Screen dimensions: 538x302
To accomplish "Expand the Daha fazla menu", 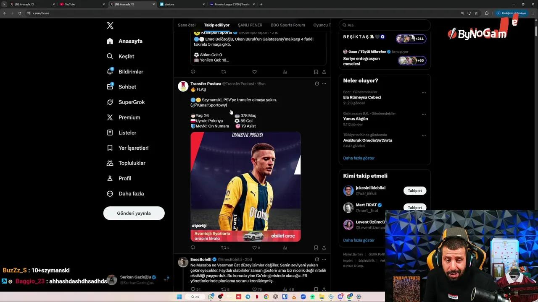I will click(125, 193).
